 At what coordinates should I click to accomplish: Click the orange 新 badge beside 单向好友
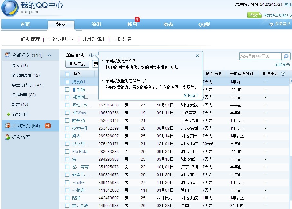[x=48, y=126]
